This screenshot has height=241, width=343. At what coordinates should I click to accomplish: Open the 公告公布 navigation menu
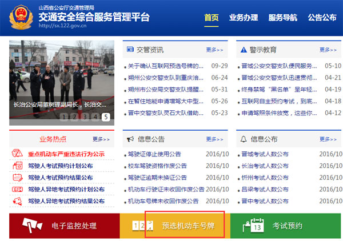pyautogui.click(x=322, y=18)
